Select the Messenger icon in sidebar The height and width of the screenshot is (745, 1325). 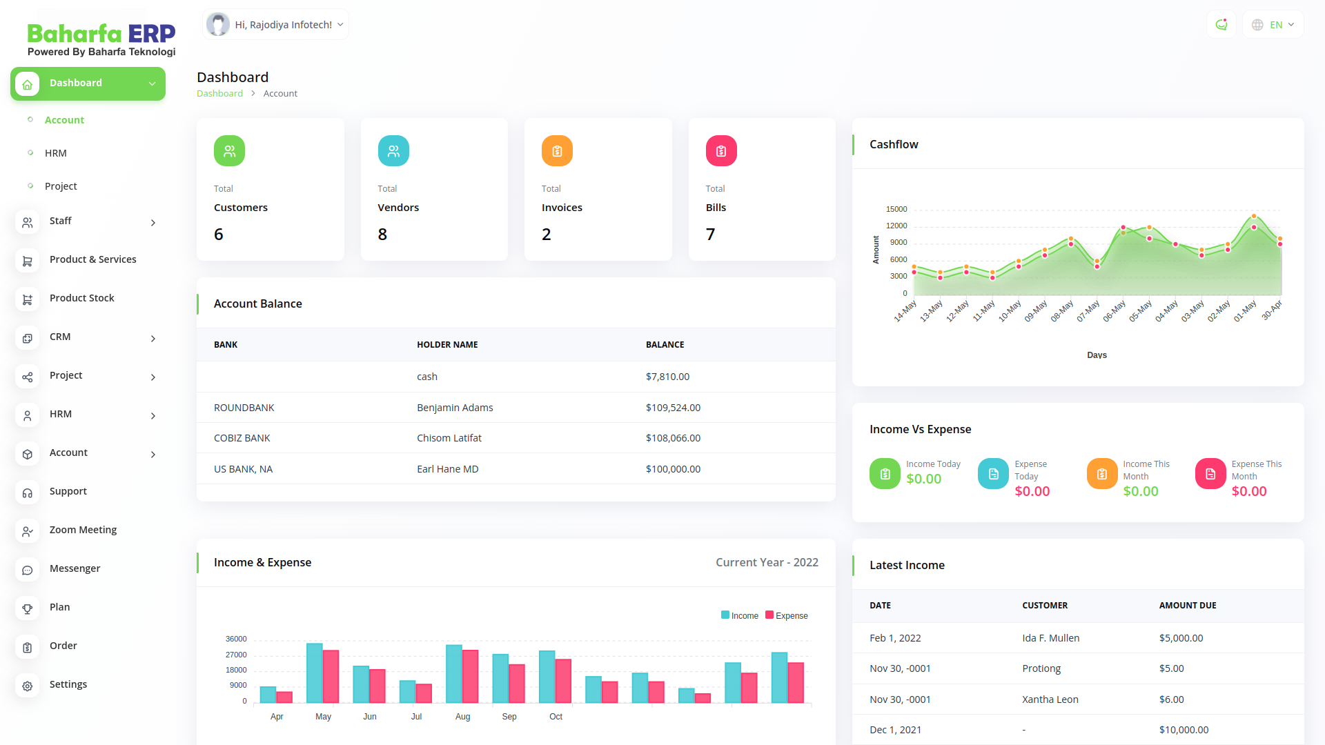(x=27, y=570)
